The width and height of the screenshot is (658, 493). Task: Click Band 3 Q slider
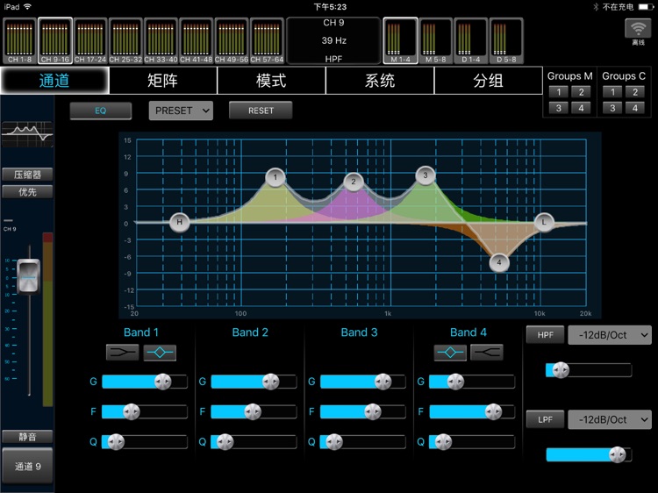click(x=362, y=442)
